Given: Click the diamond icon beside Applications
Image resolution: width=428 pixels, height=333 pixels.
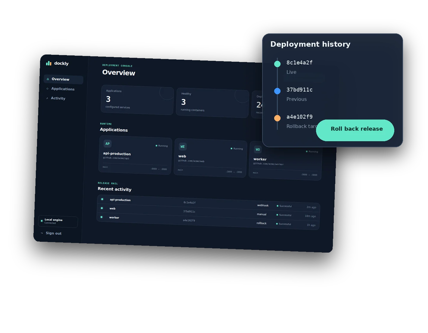Looking at the screenshot, I should pyautogui.click(x=47, y=89).
